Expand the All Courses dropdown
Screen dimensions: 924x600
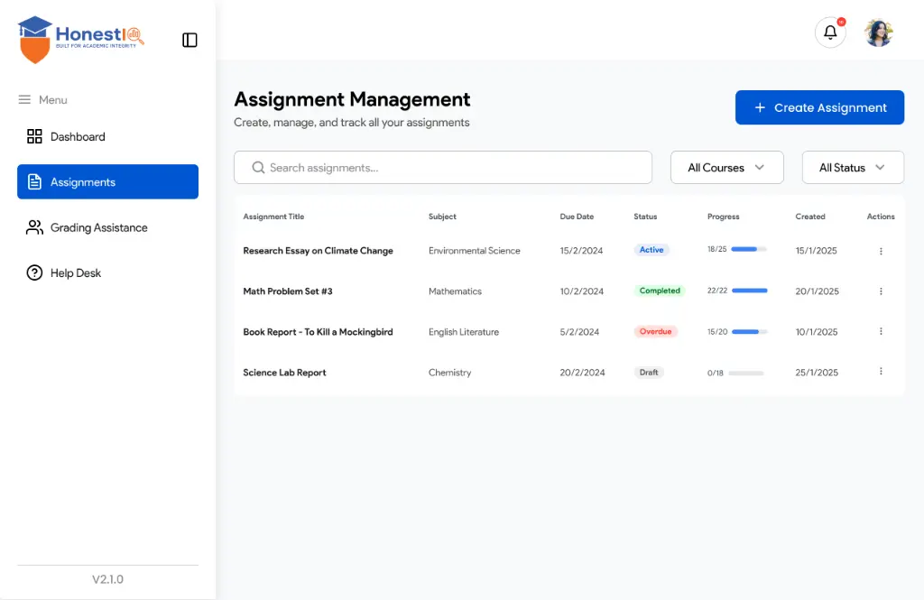pos(726,168)
